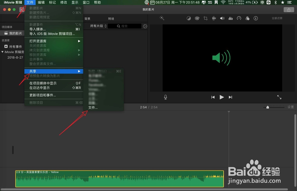Click the 中 input method indicator
This screenshot has width=297, height=191.
[262, 2]
